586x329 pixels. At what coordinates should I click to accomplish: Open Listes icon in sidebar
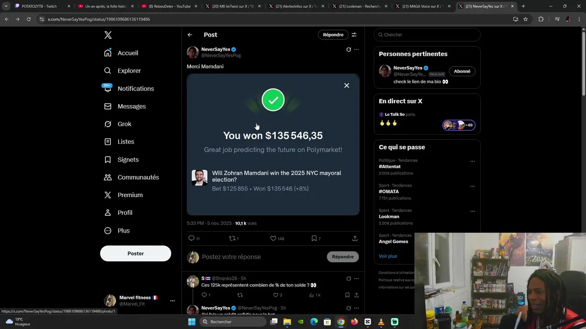pos(108,142)
